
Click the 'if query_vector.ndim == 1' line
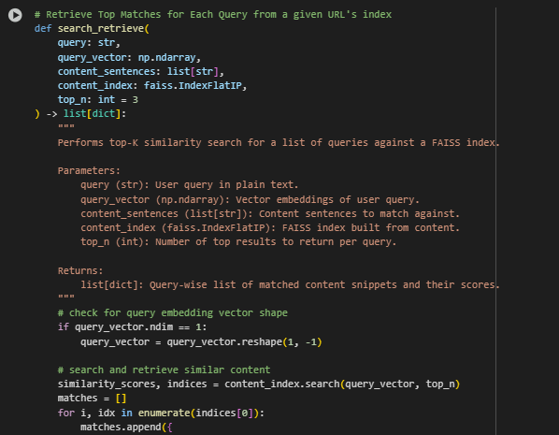coord(132,327)
